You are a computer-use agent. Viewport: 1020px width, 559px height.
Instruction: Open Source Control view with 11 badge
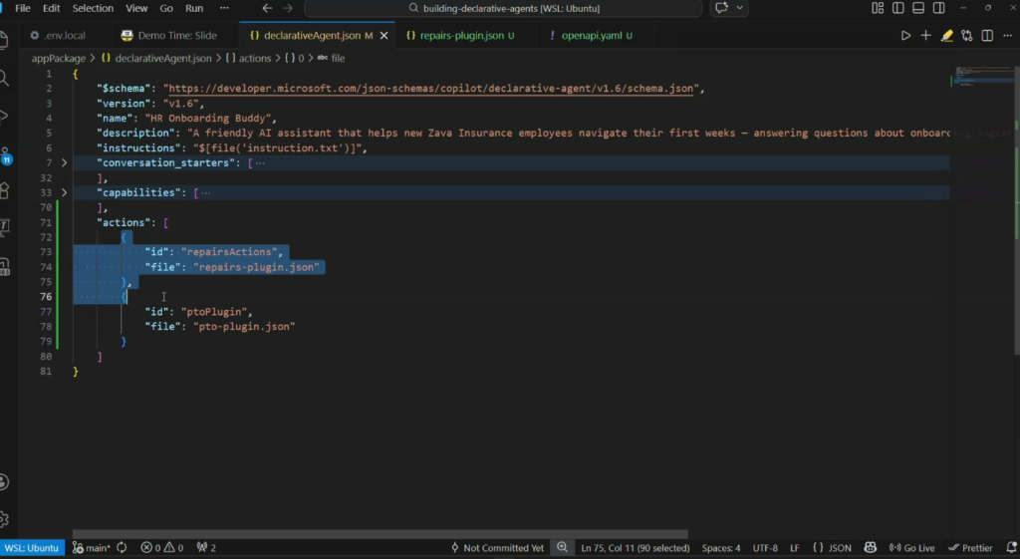tap(5, 156)
